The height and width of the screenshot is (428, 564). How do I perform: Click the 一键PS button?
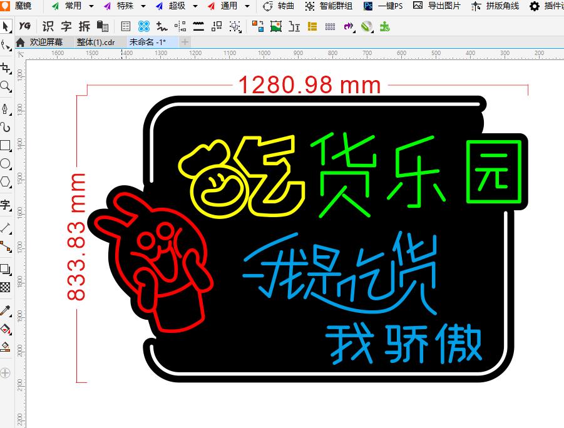384,6
